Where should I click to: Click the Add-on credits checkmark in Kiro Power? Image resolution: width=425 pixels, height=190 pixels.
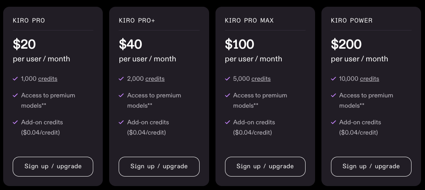pyautogui.click(x=333, y=122)
